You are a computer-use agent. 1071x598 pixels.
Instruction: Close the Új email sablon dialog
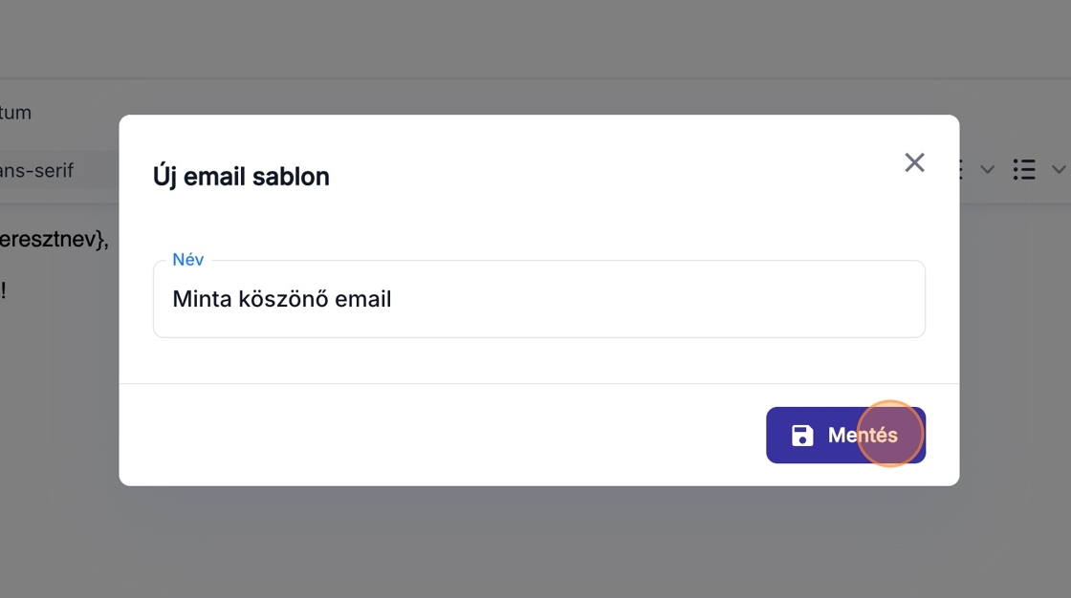(914, 162)
